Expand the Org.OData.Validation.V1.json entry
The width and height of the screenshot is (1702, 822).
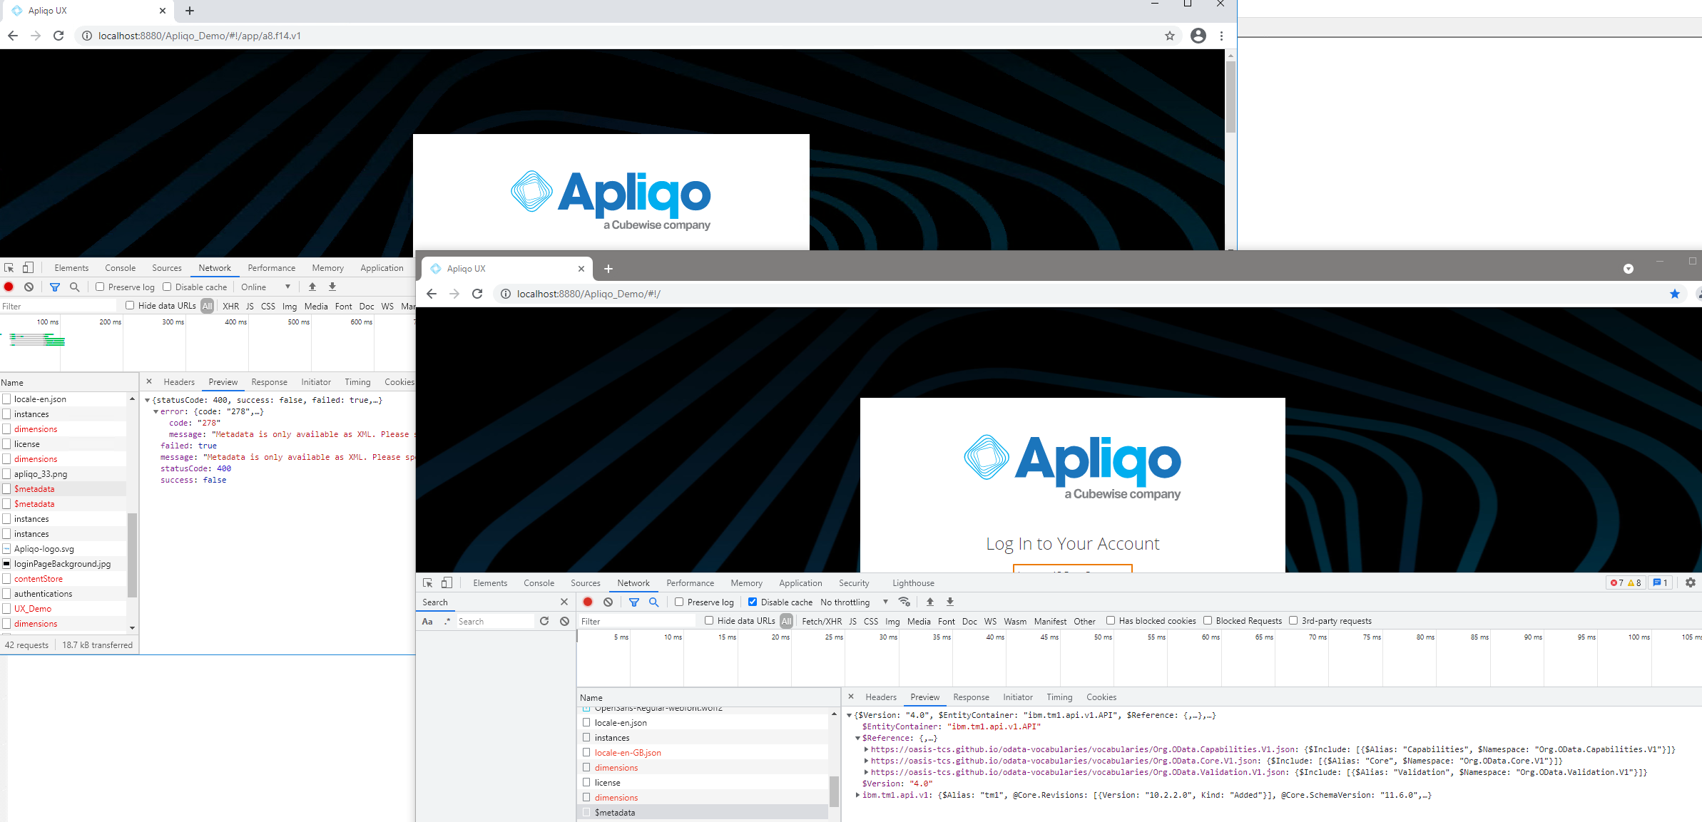(866, 772)
